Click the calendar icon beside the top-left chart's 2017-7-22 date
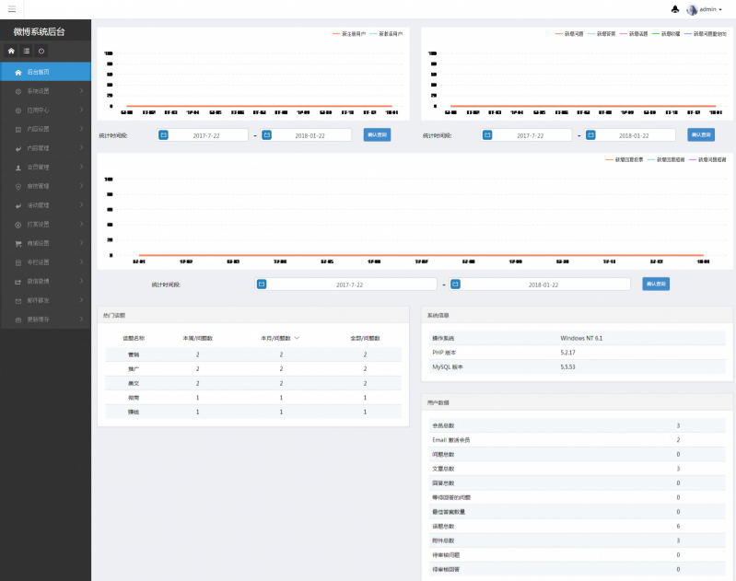 tap(164, 135)
